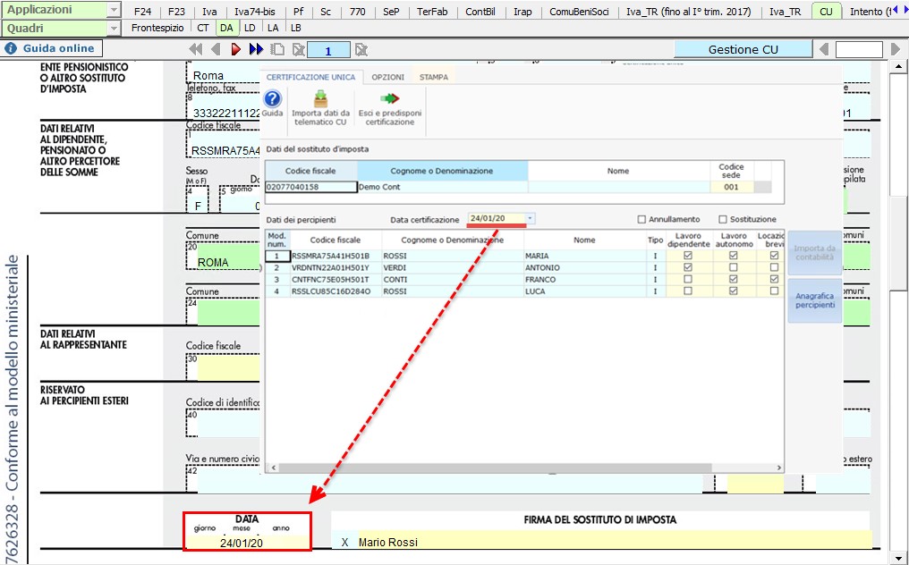Screen dimensions: 909x565
Task: Click the module number field showing 1
Action: tap(328, 50)
